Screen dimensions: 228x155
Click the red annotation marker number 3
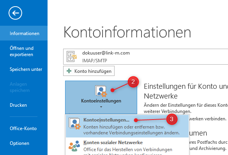point(172,119)
